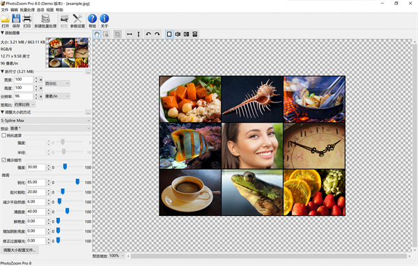Adjust the 锐化 sharpness slider at 85
418x266 pixels.
pos(77,182)
